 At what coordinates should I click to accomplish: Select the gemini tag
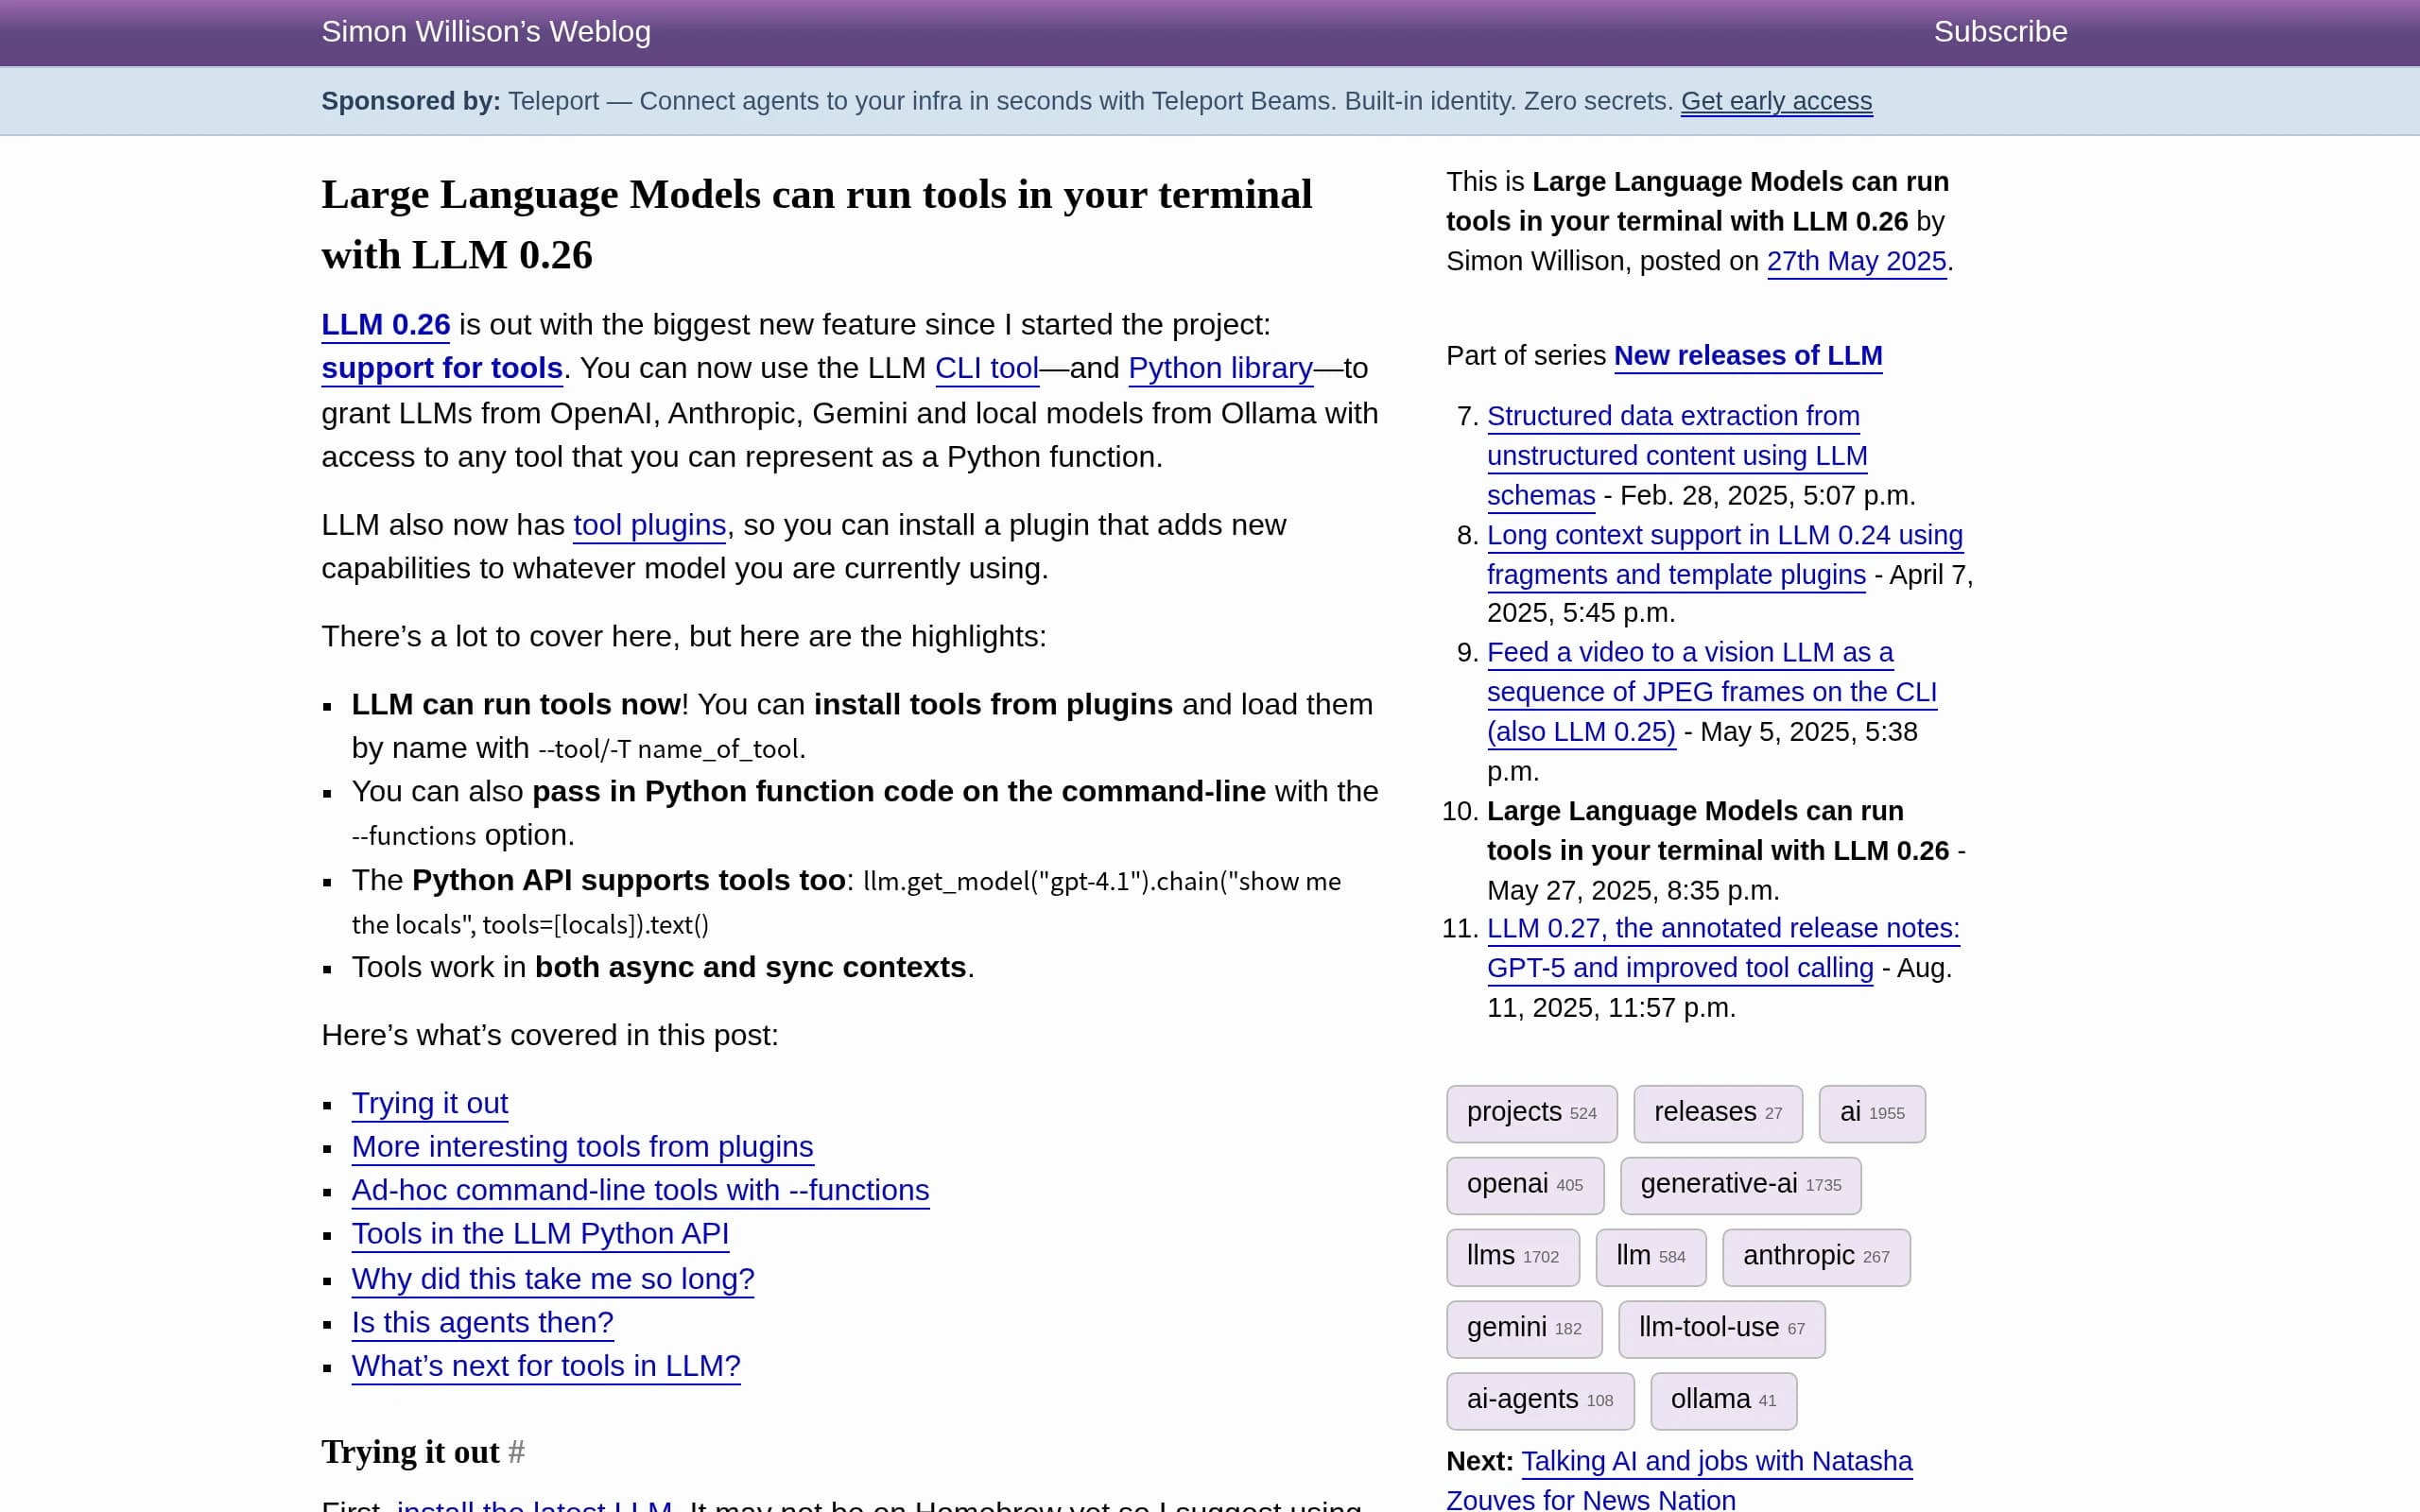coord(1523,1329)
